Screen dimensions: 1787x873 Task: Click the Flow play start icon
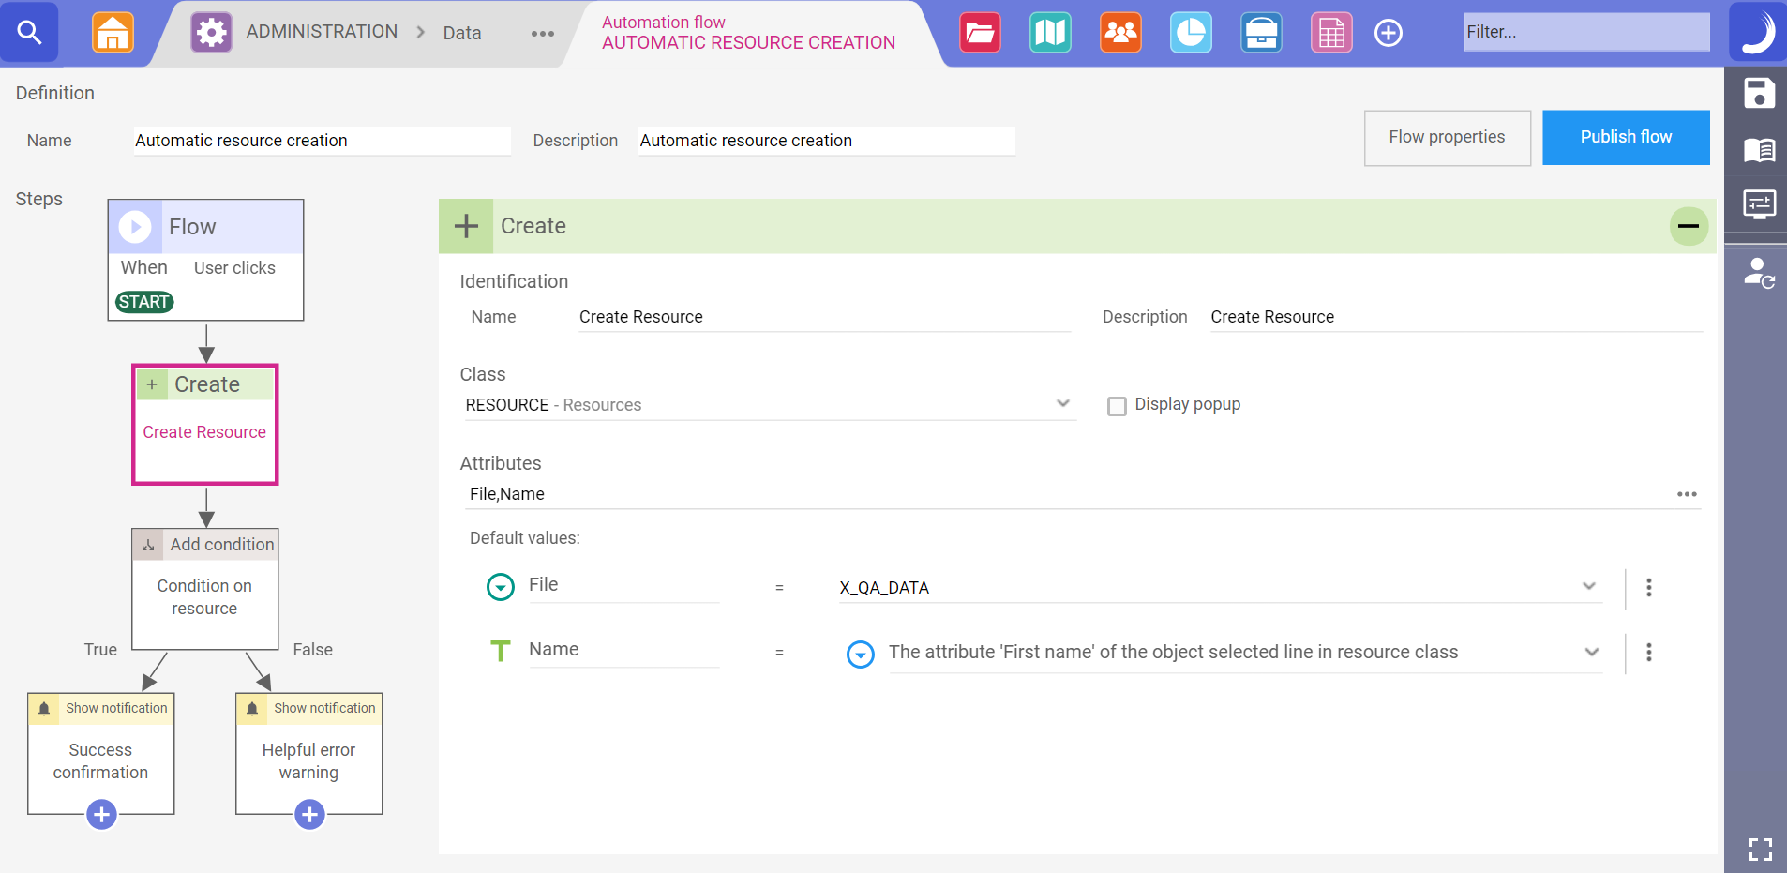click(x=135, y=226)
